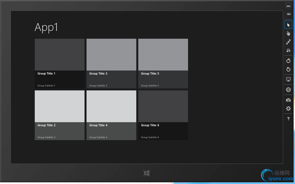Open the Group Title: 2 tile image
This screenshot has height=184, width=295.
(60, 106)
